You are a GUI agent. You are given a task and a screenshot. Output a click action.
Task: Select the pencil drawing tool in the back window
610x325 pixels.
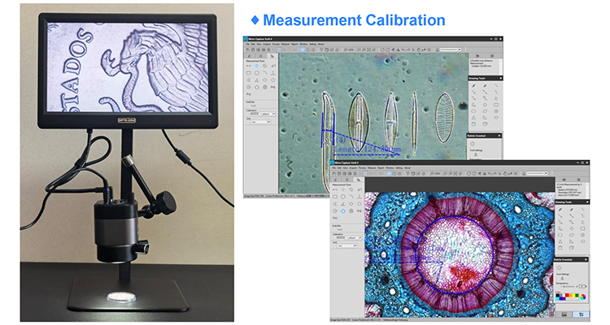[x=474, y=85]
